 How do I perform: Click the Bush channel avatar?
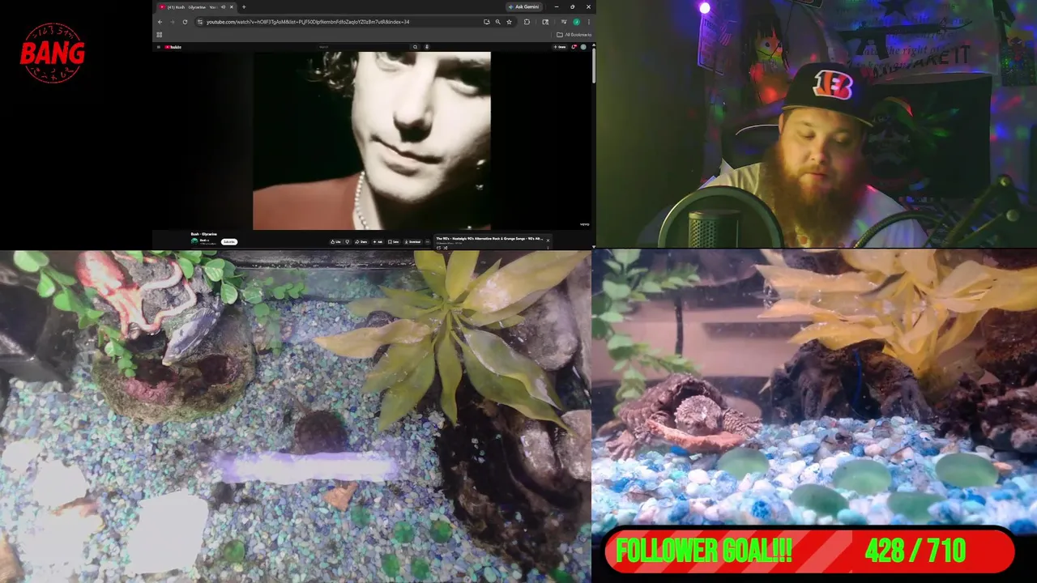(194, 241)
